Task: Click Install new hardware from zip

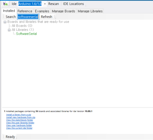Action: point(21,117)
